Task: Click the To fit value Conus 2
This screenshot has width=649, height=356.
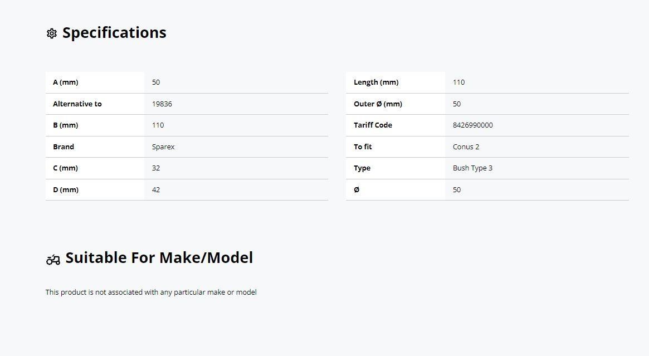Action: click(466, 147)
